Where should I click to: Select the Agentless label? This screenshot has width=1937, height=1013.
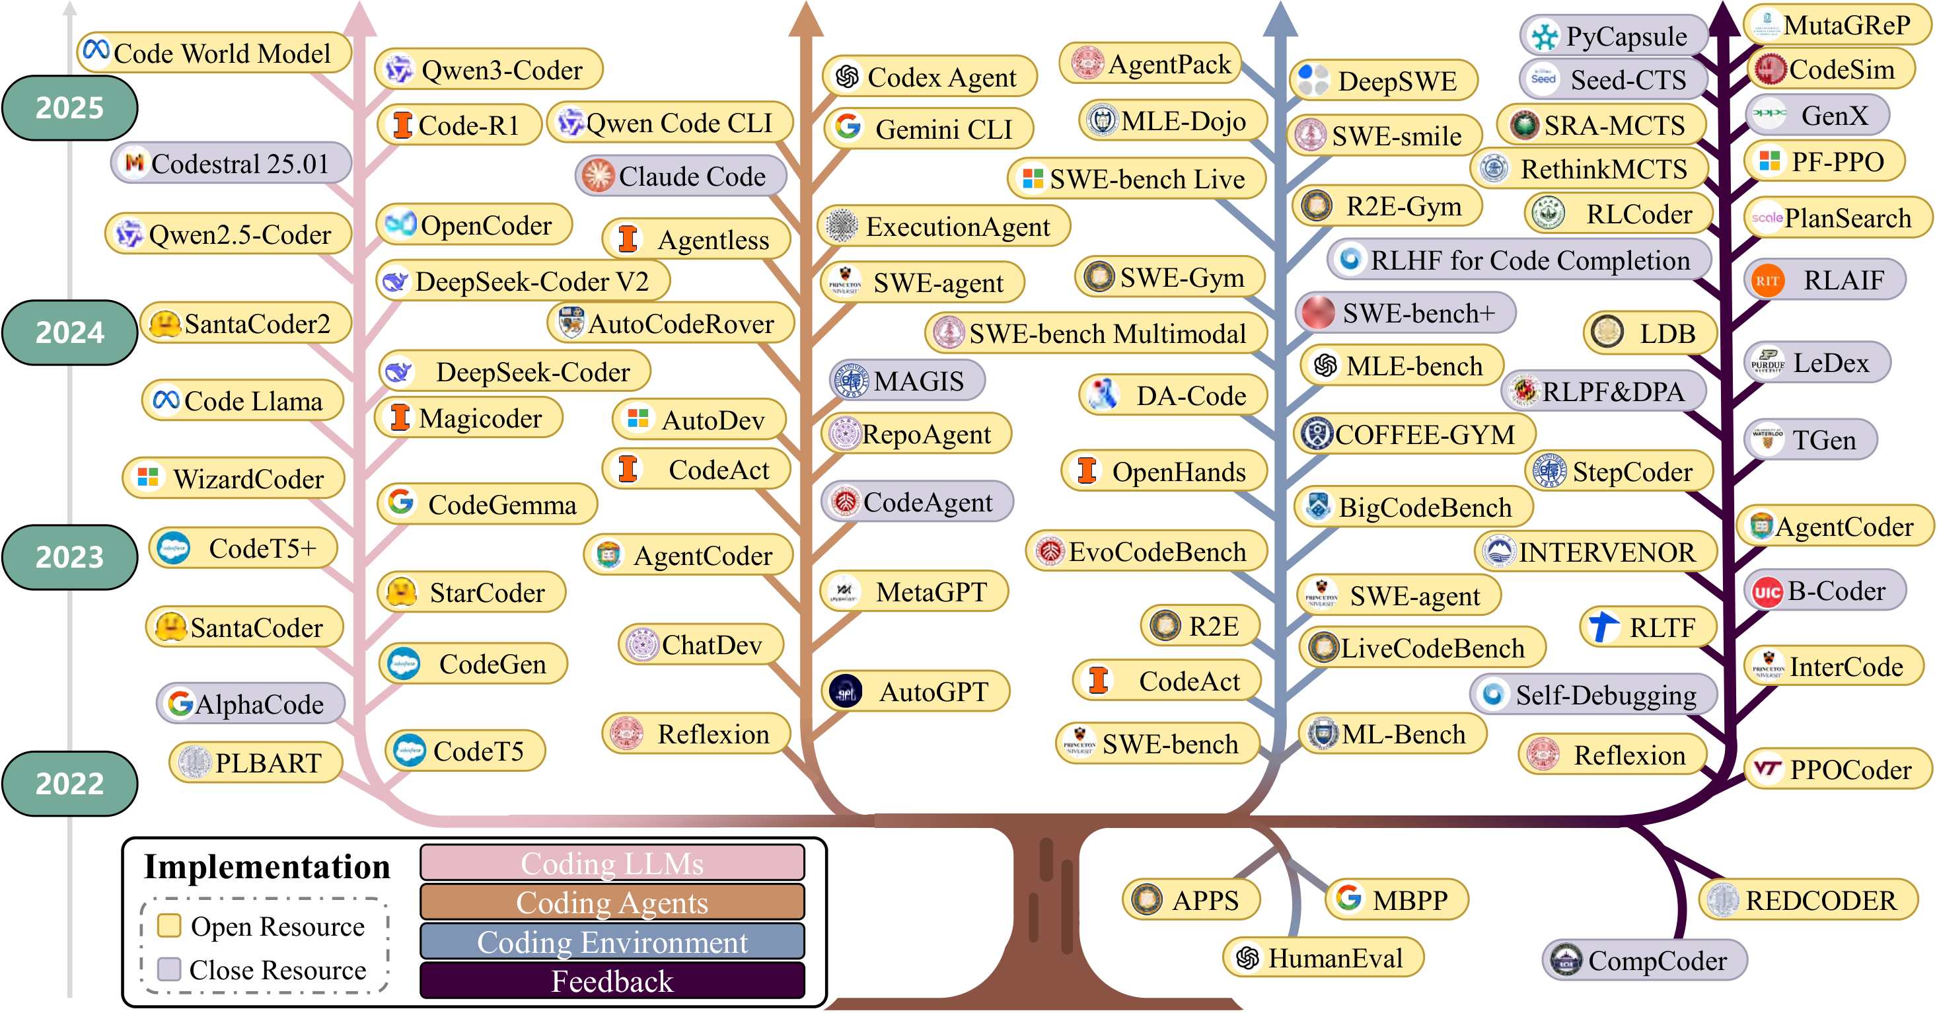click(x=696, y=239)
